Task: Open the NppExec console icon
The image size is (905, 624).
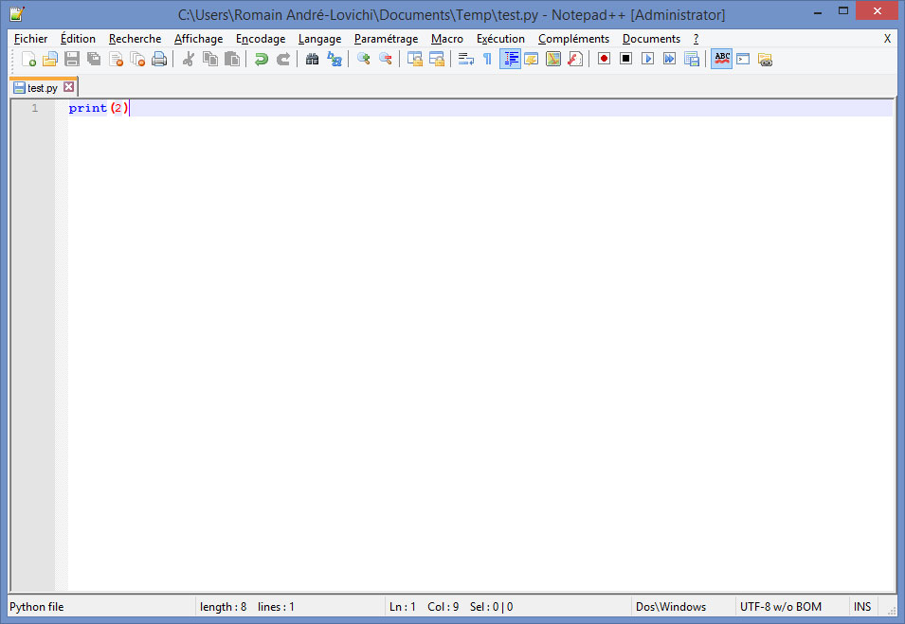Action: 743,59
